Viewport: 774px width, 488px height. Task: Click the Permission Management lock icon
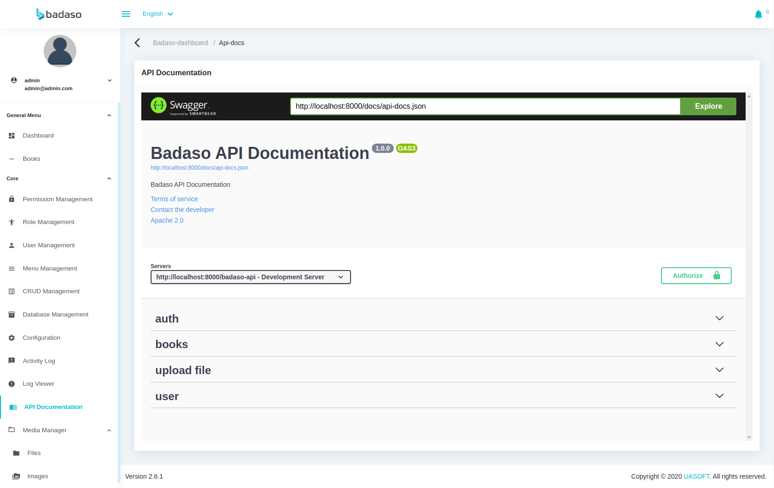pyautogui.click(x=12, y=199)
